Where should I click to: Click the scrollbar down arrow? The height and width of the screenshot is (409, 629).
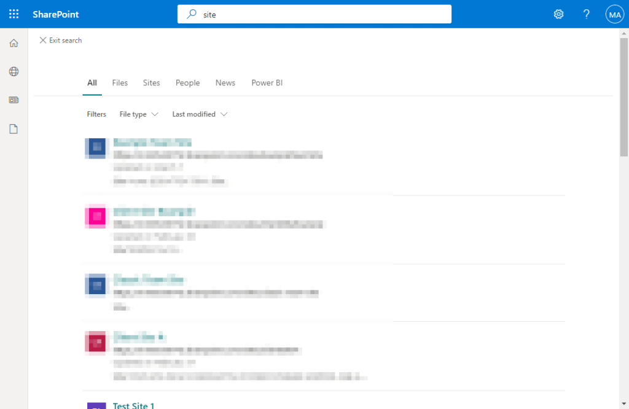624,404
